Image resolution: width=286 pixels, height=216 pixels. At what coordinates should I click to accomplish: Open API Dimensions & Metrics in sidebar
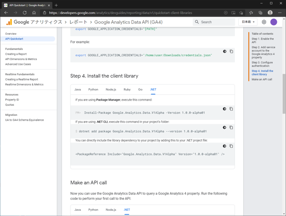(21, 59)
